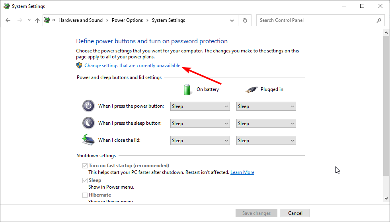Open power button On battery dropdown
Image resolution: width=390 pixels, height=222 pixels.
(200, 106)
